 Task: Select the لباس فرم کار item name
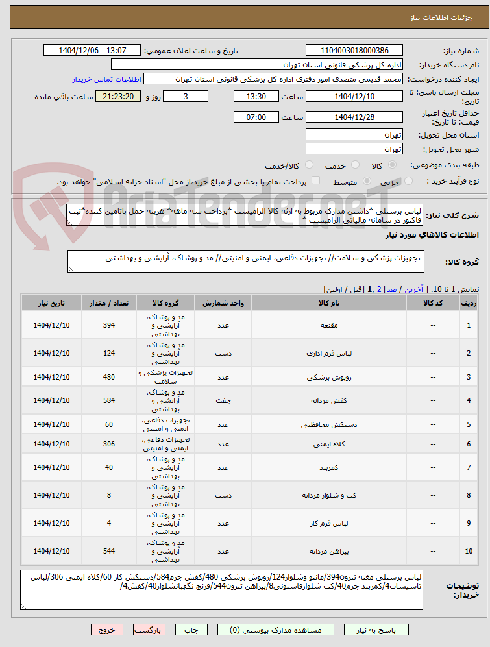coord(329,523)
